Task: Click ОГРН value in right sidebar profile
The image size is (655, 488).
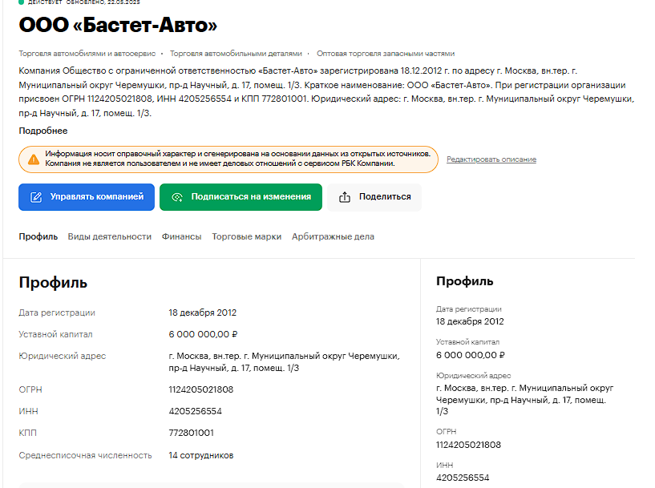Action: [x=468, y=445]
